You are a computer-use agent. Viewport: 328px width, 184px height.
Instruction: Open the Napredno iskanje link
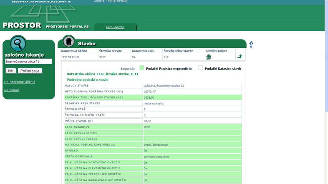[x=20, y=82]
